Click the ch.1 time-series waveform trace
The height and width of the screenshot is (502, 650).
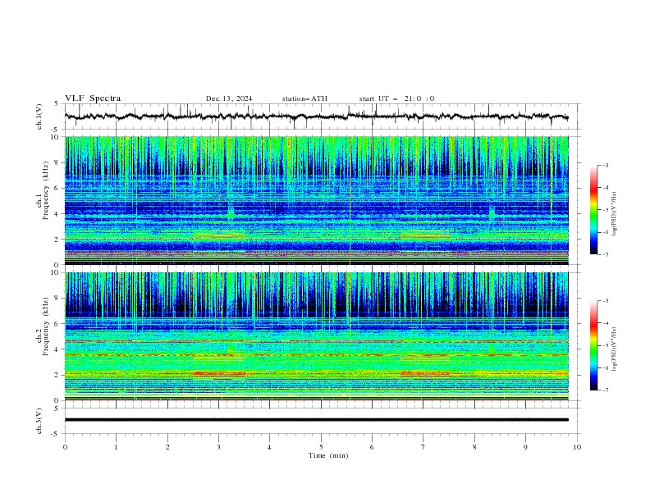coord(316,116)
